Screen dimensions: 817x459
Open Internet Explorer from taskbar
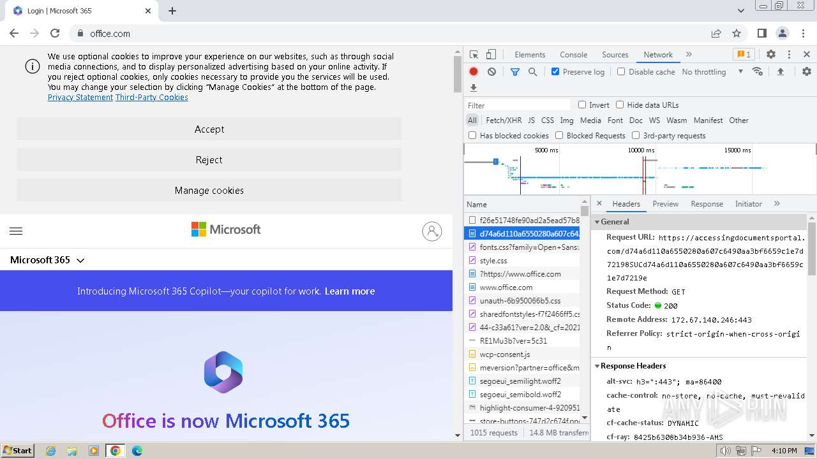click(50, 451)
